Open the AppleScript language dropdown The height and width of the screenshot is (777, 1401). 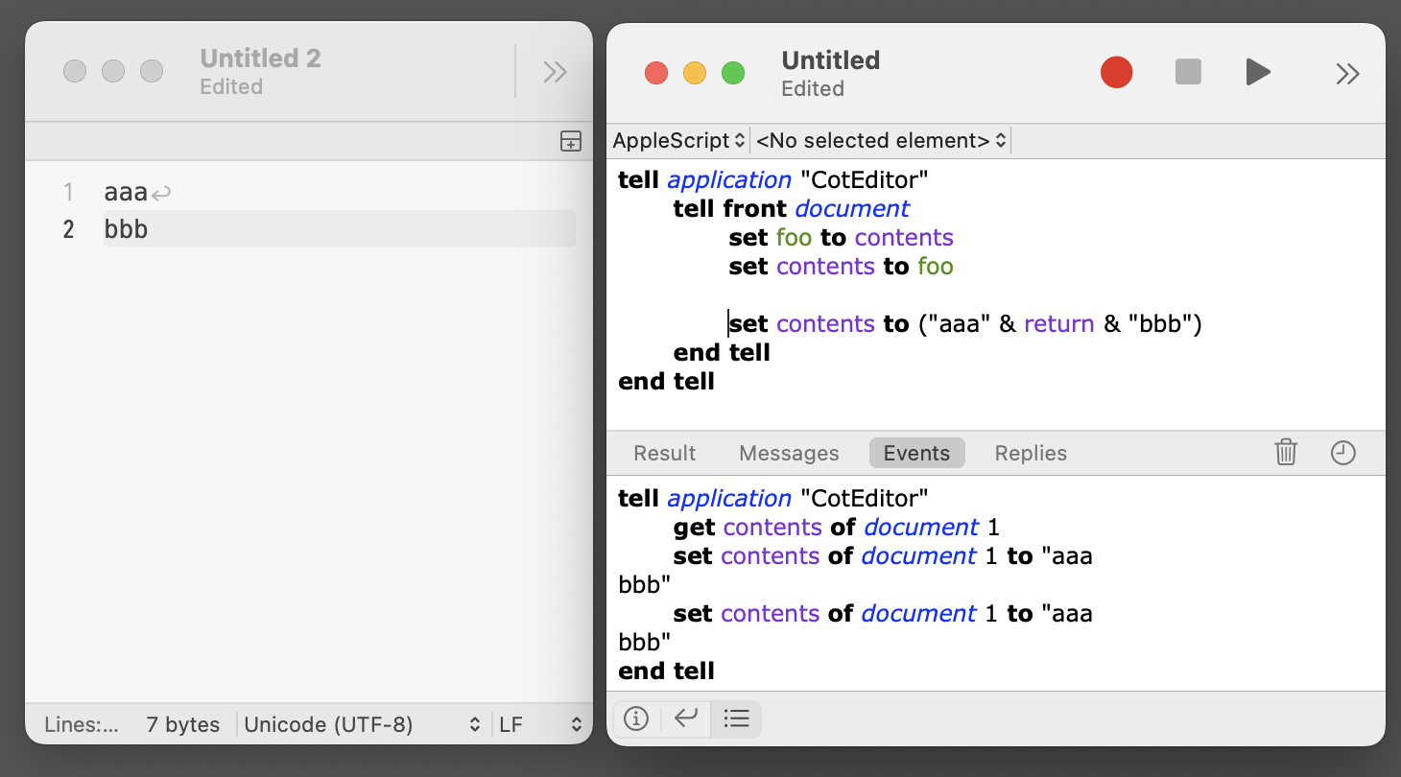pyautogui.click(x=677, y=140)
